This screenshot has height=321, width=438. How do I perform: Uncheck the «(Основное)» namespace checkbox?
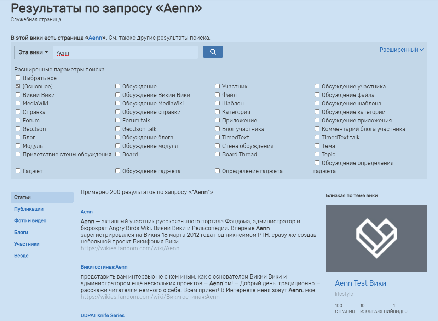tap(18, 86)
